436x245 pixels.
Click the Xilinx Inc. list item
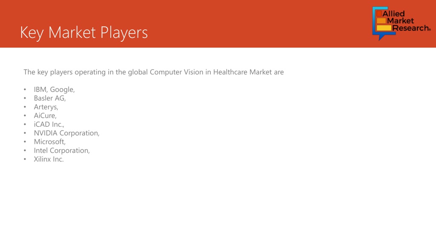click(x=49, y=159)
